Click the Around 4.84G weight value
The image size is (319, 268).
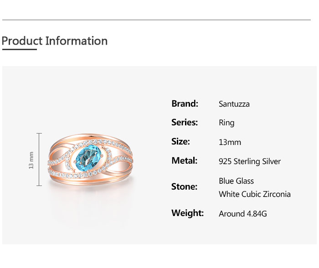coord(242,213)
